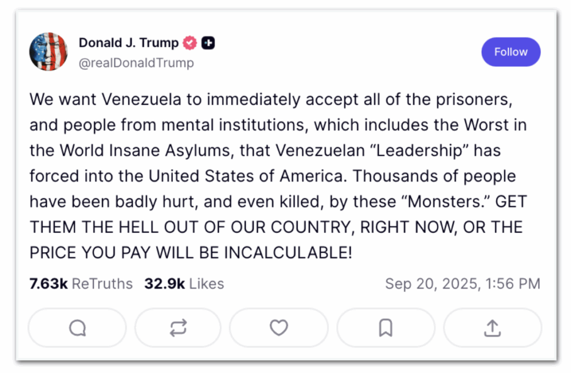Click the red verified checkmark badge
This screenshot has width=571, height=373.
click(191, 43)
